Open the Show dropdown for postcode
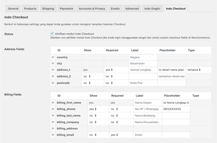The height and width of the screenshot is (143, 217). coord(87,83)
